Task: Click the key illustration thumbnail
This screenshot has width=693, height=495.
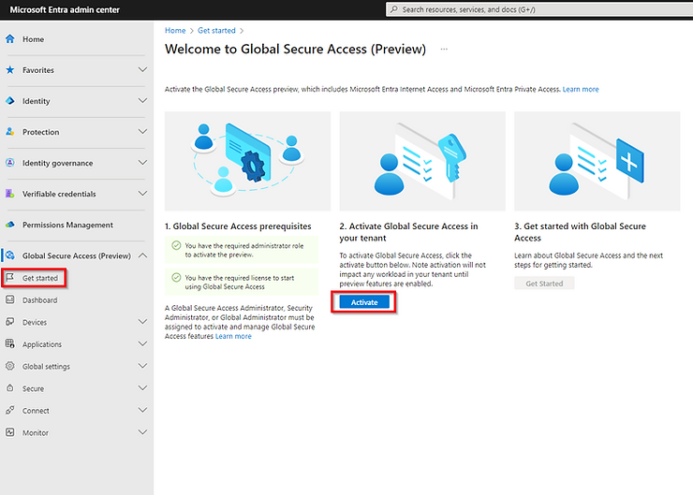Action: 422,161
